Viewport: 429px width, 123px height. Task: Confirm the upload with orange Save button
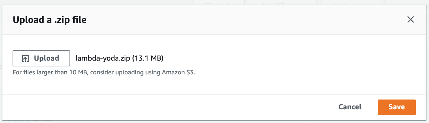pos(397,107)
